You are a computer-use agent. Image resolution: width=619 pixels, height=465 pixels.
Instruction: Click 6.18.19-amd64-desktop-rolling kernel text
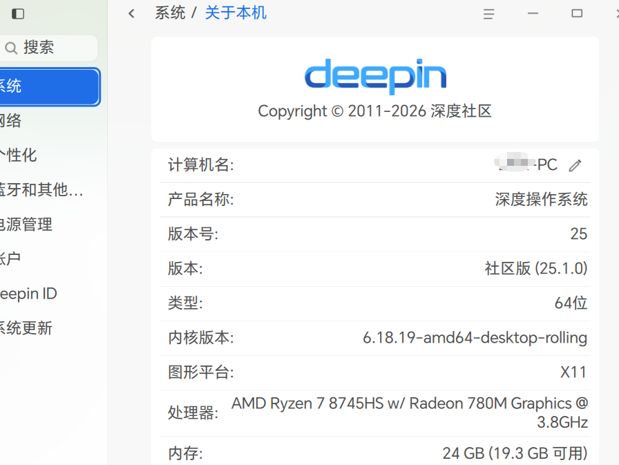point(475,338)
